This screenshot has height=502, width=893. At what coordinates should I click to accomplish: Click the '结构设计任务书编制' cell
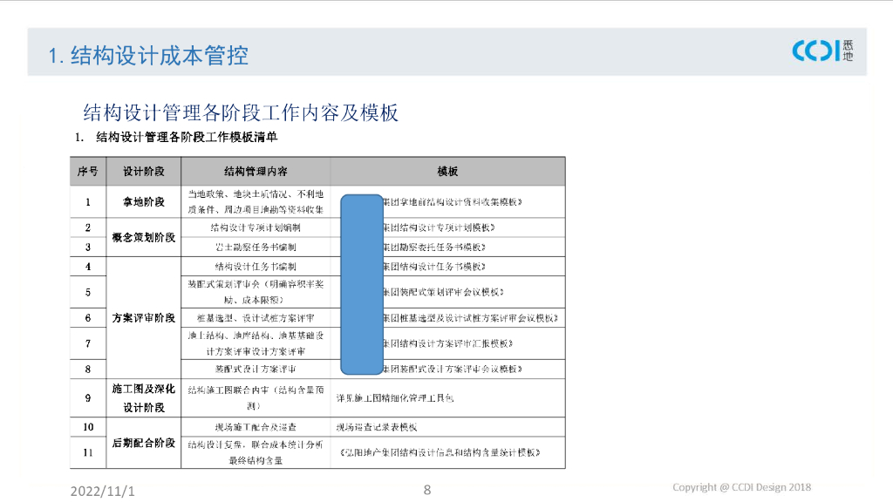[256, 267]
